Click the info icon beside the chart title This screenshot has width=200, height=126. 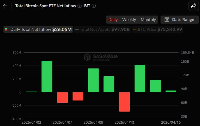(x=80, y=6)
